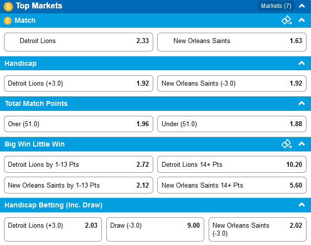Collapse the Top Markets panel

pos(302,6)
